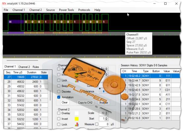Click the Channel 1 Lock bar-chart icon
This screenshot has height=131, width=183.
[77, 80]
